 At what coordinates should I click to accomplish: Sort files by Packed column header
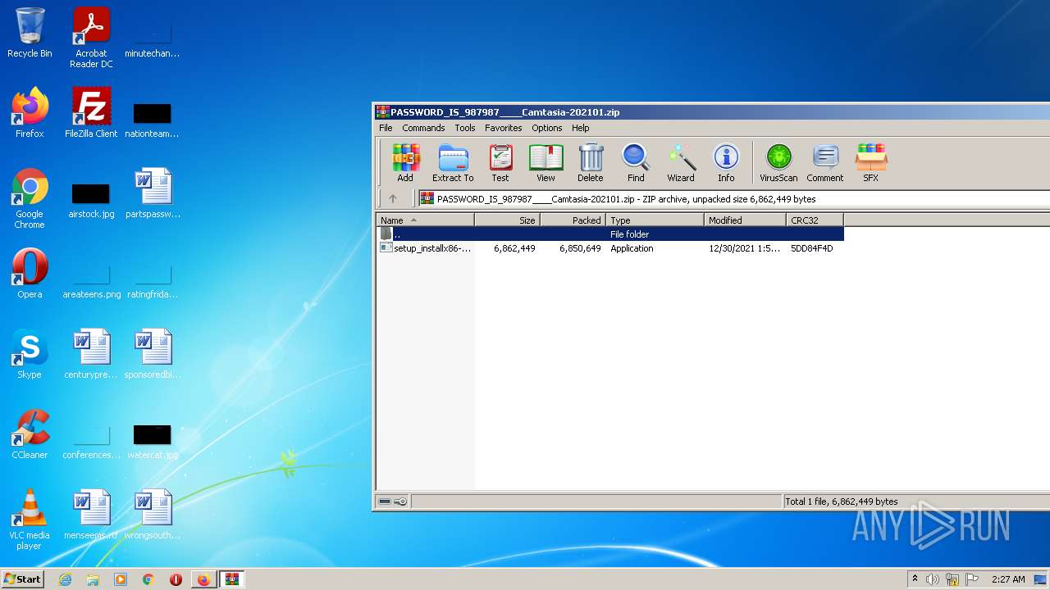pos(573,220)
